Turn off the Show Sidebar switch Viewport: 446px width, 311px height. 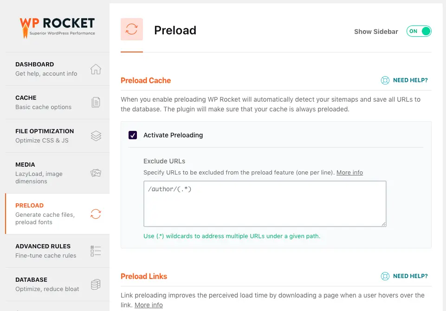[x=419, y=32]
